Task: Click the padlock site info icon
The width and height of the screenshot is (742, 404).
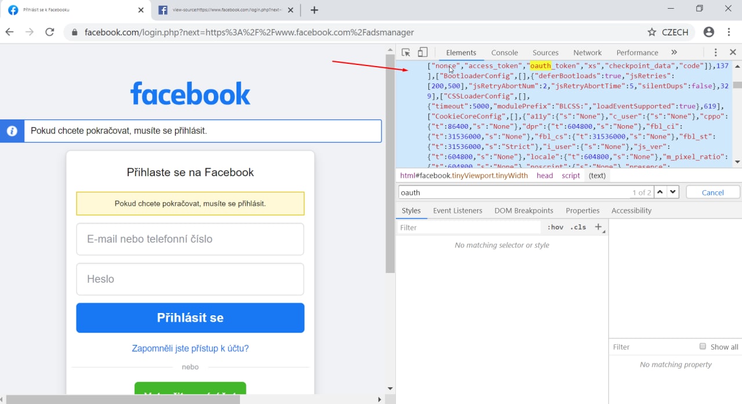Action: (x=74, y=32)
